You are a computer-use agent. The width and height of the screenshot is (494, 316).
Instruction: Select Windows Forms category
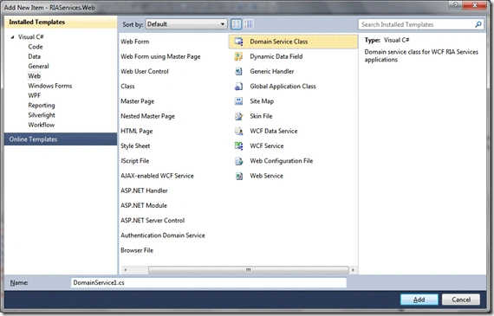tap(50, 86)
